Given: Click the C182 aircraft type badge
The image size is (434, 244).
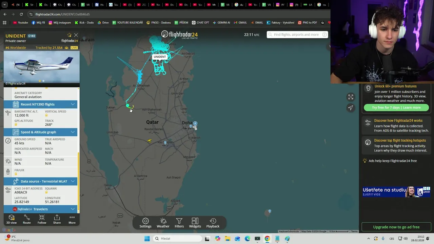Looking at the screenshot, I should (x=32, y=36).
